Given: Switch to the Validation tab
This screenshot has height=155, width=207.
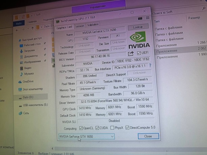Looking at the screenshot, I should tap(93, 25).
